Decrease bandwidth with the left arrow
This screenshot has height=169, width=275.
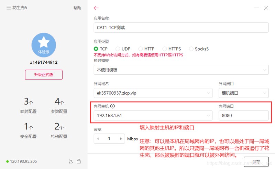98,139
